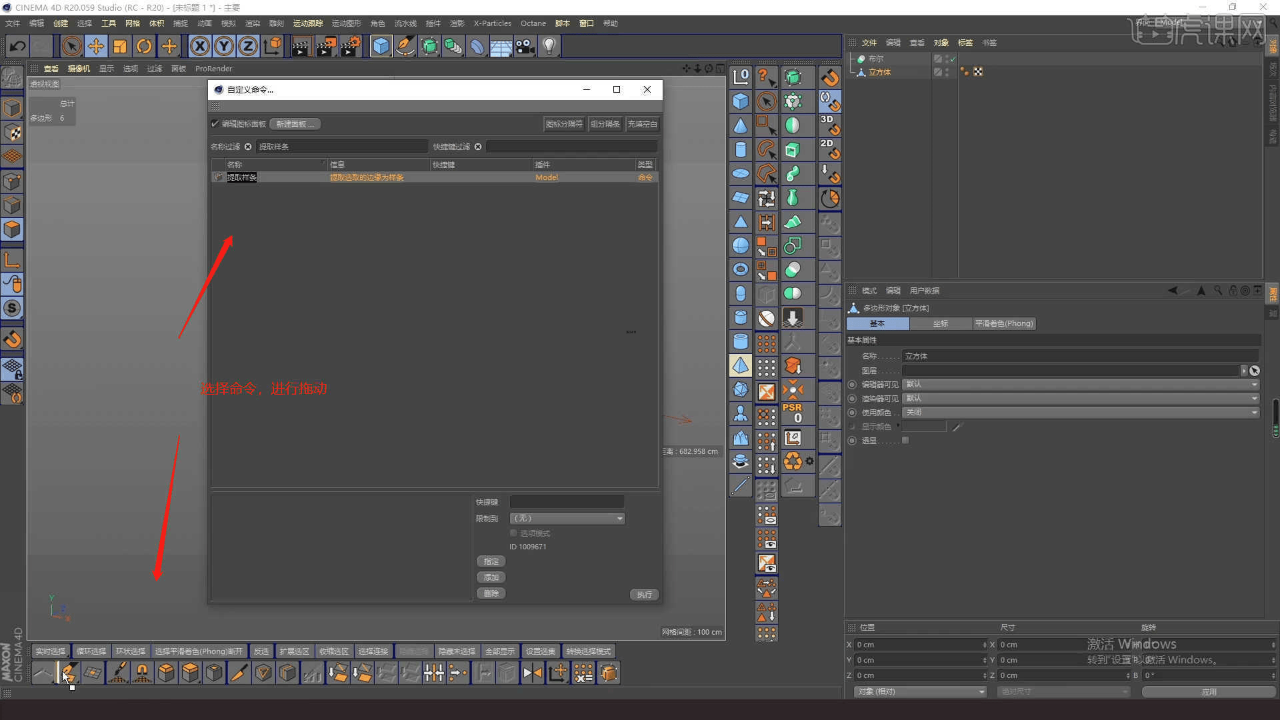
Task: Click the shortcut filter input field
Action: click(x=572, y=147)
